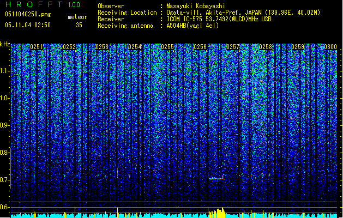This screenshot has height=218, width=343.
Task: Click the 0254 time marker
Action: tap(135, 47)
